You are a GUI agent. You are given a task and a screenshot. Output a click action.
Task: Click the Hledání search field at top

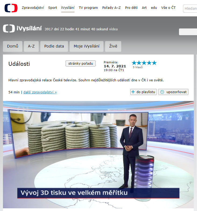pos(190,9)
